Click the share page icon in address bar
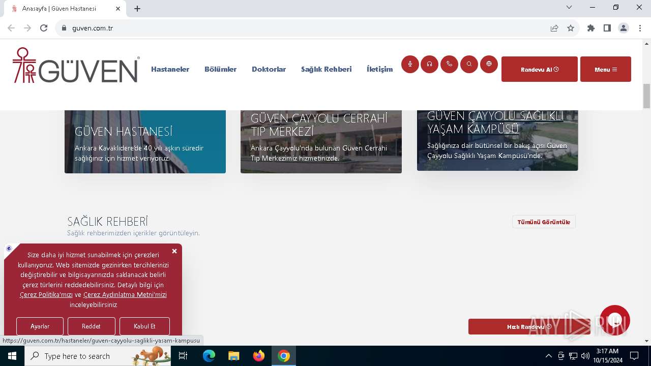Screen dimensions: 651x366 pos(554,28)
